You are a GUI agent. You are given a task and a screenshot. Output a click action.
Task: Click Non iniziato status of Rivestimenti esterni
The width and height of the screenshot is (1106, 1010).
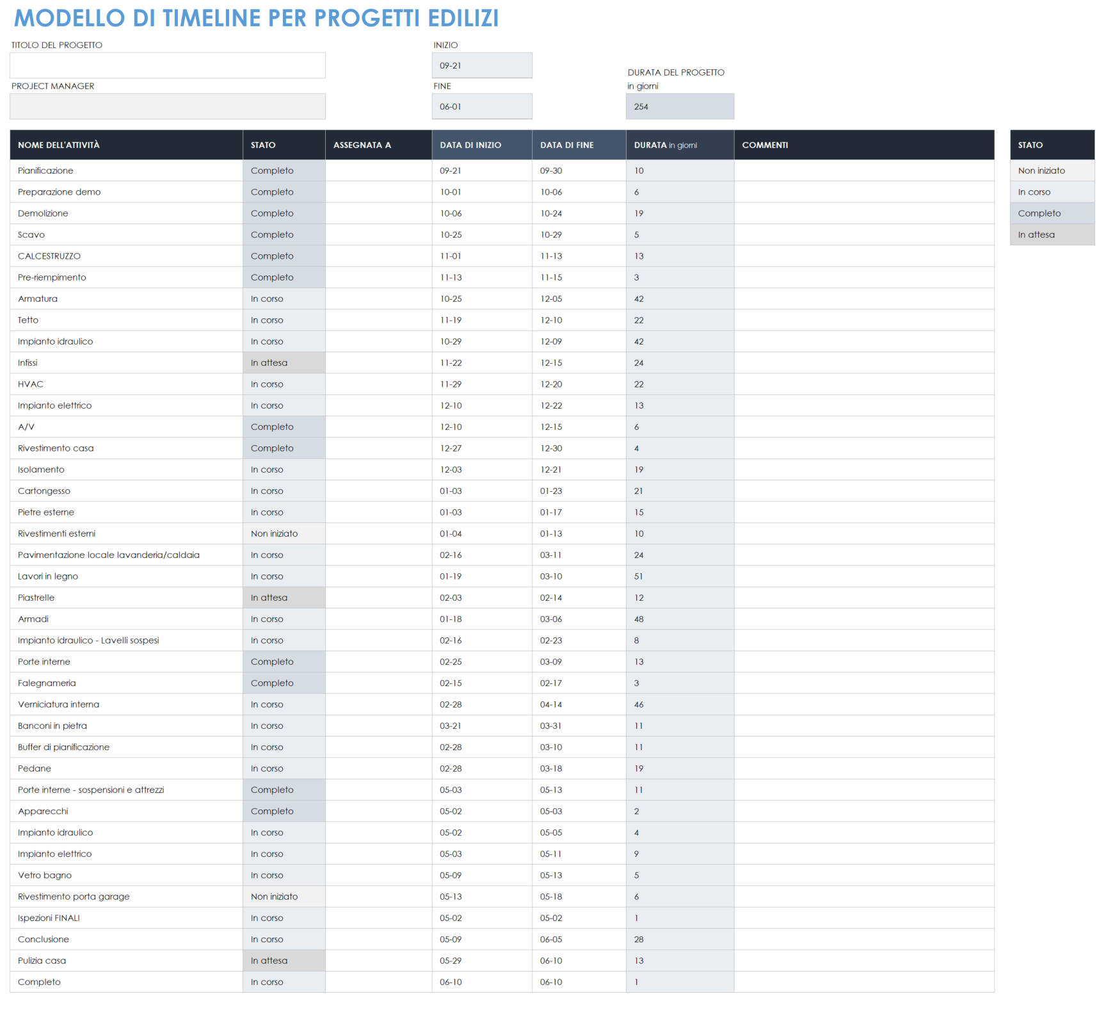[284, 534]
